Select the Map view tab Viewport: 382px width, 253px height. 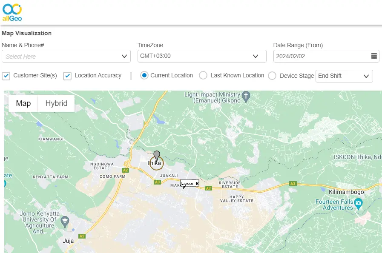[x=23, y=103]
